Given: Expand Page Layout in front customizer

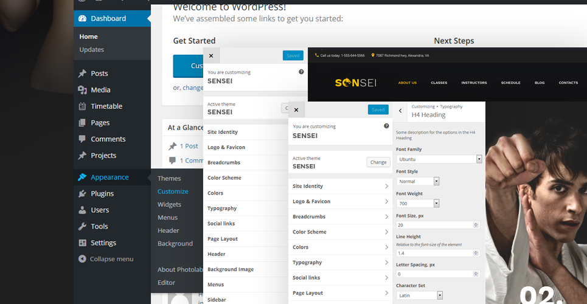Looking at the screenshot, I should pos(340,293).
